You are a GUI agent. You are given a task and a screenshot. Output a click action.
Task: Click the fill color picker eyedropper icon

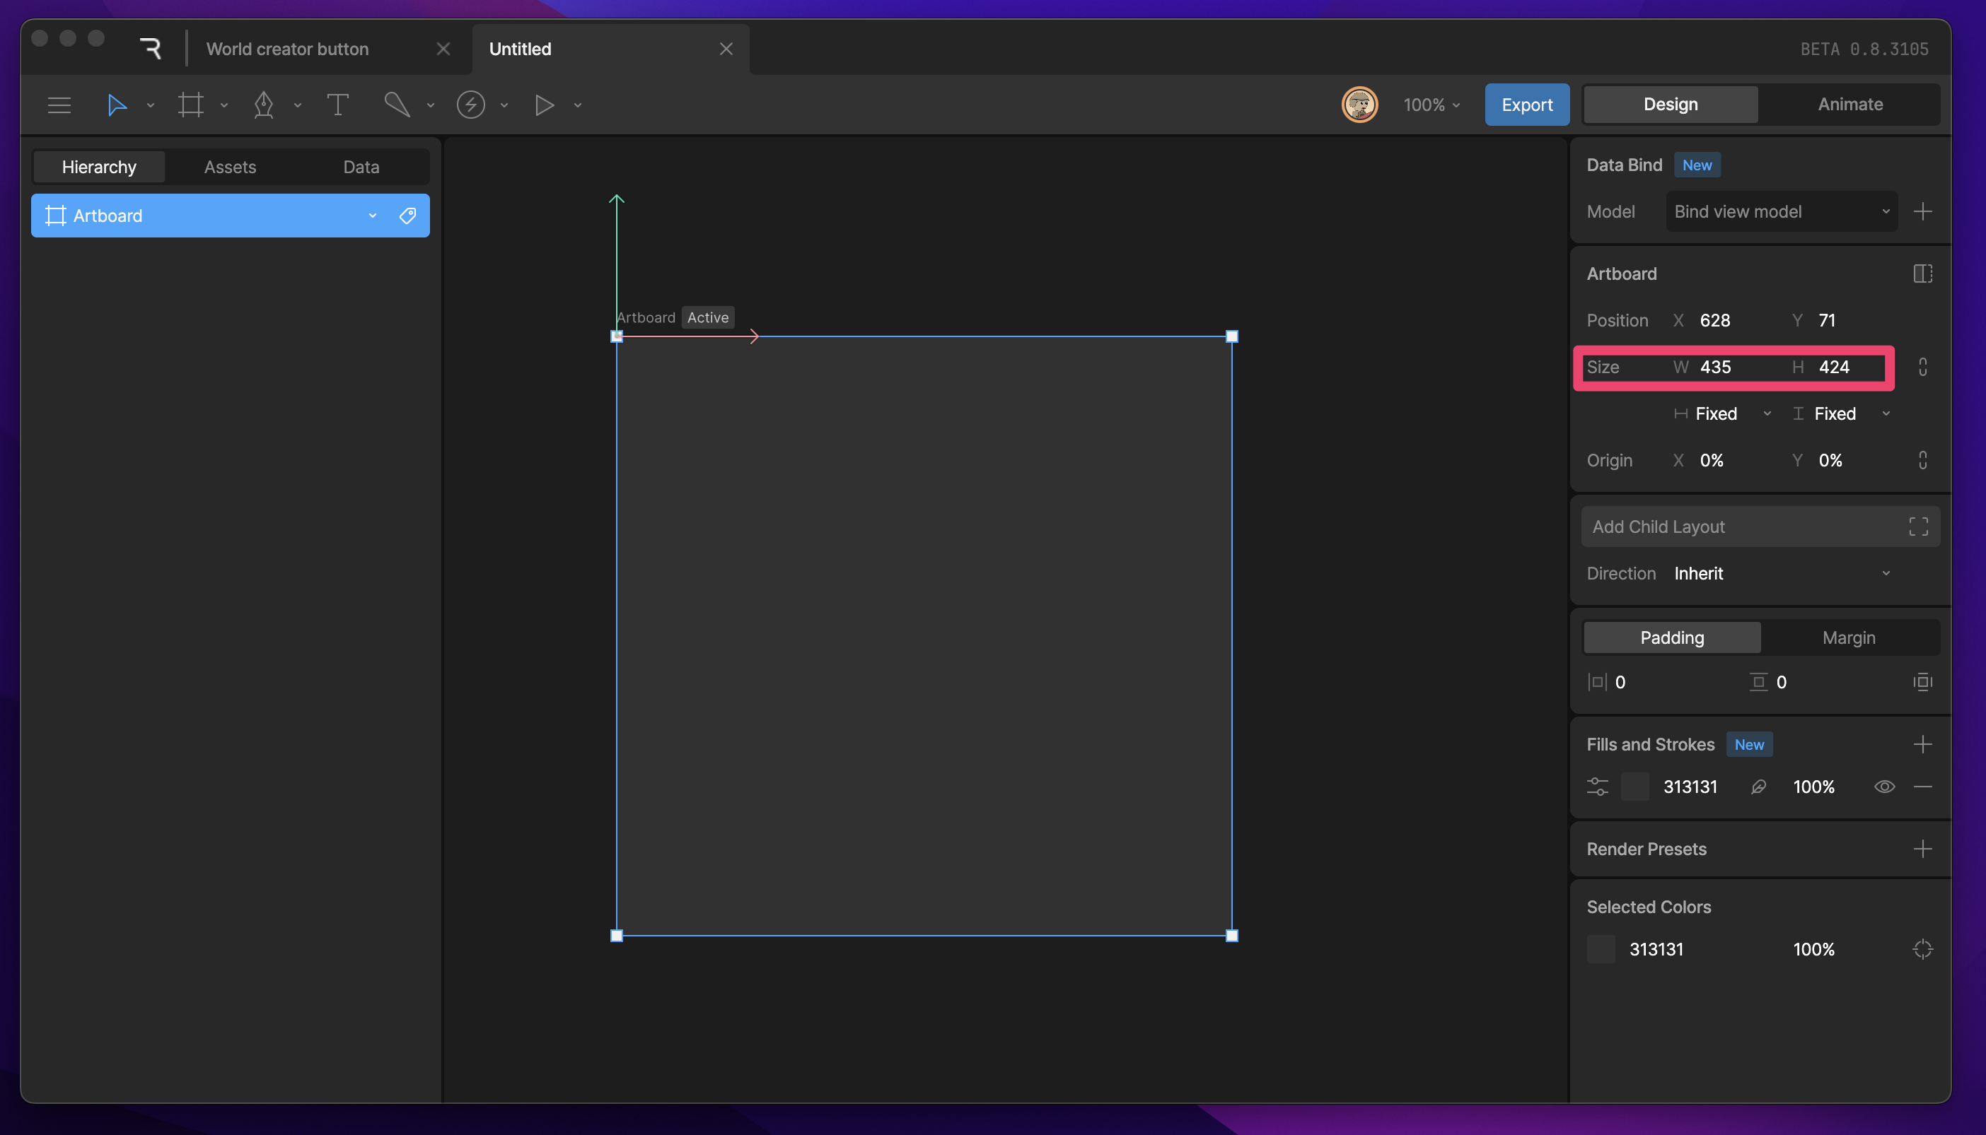point(1758,787)
